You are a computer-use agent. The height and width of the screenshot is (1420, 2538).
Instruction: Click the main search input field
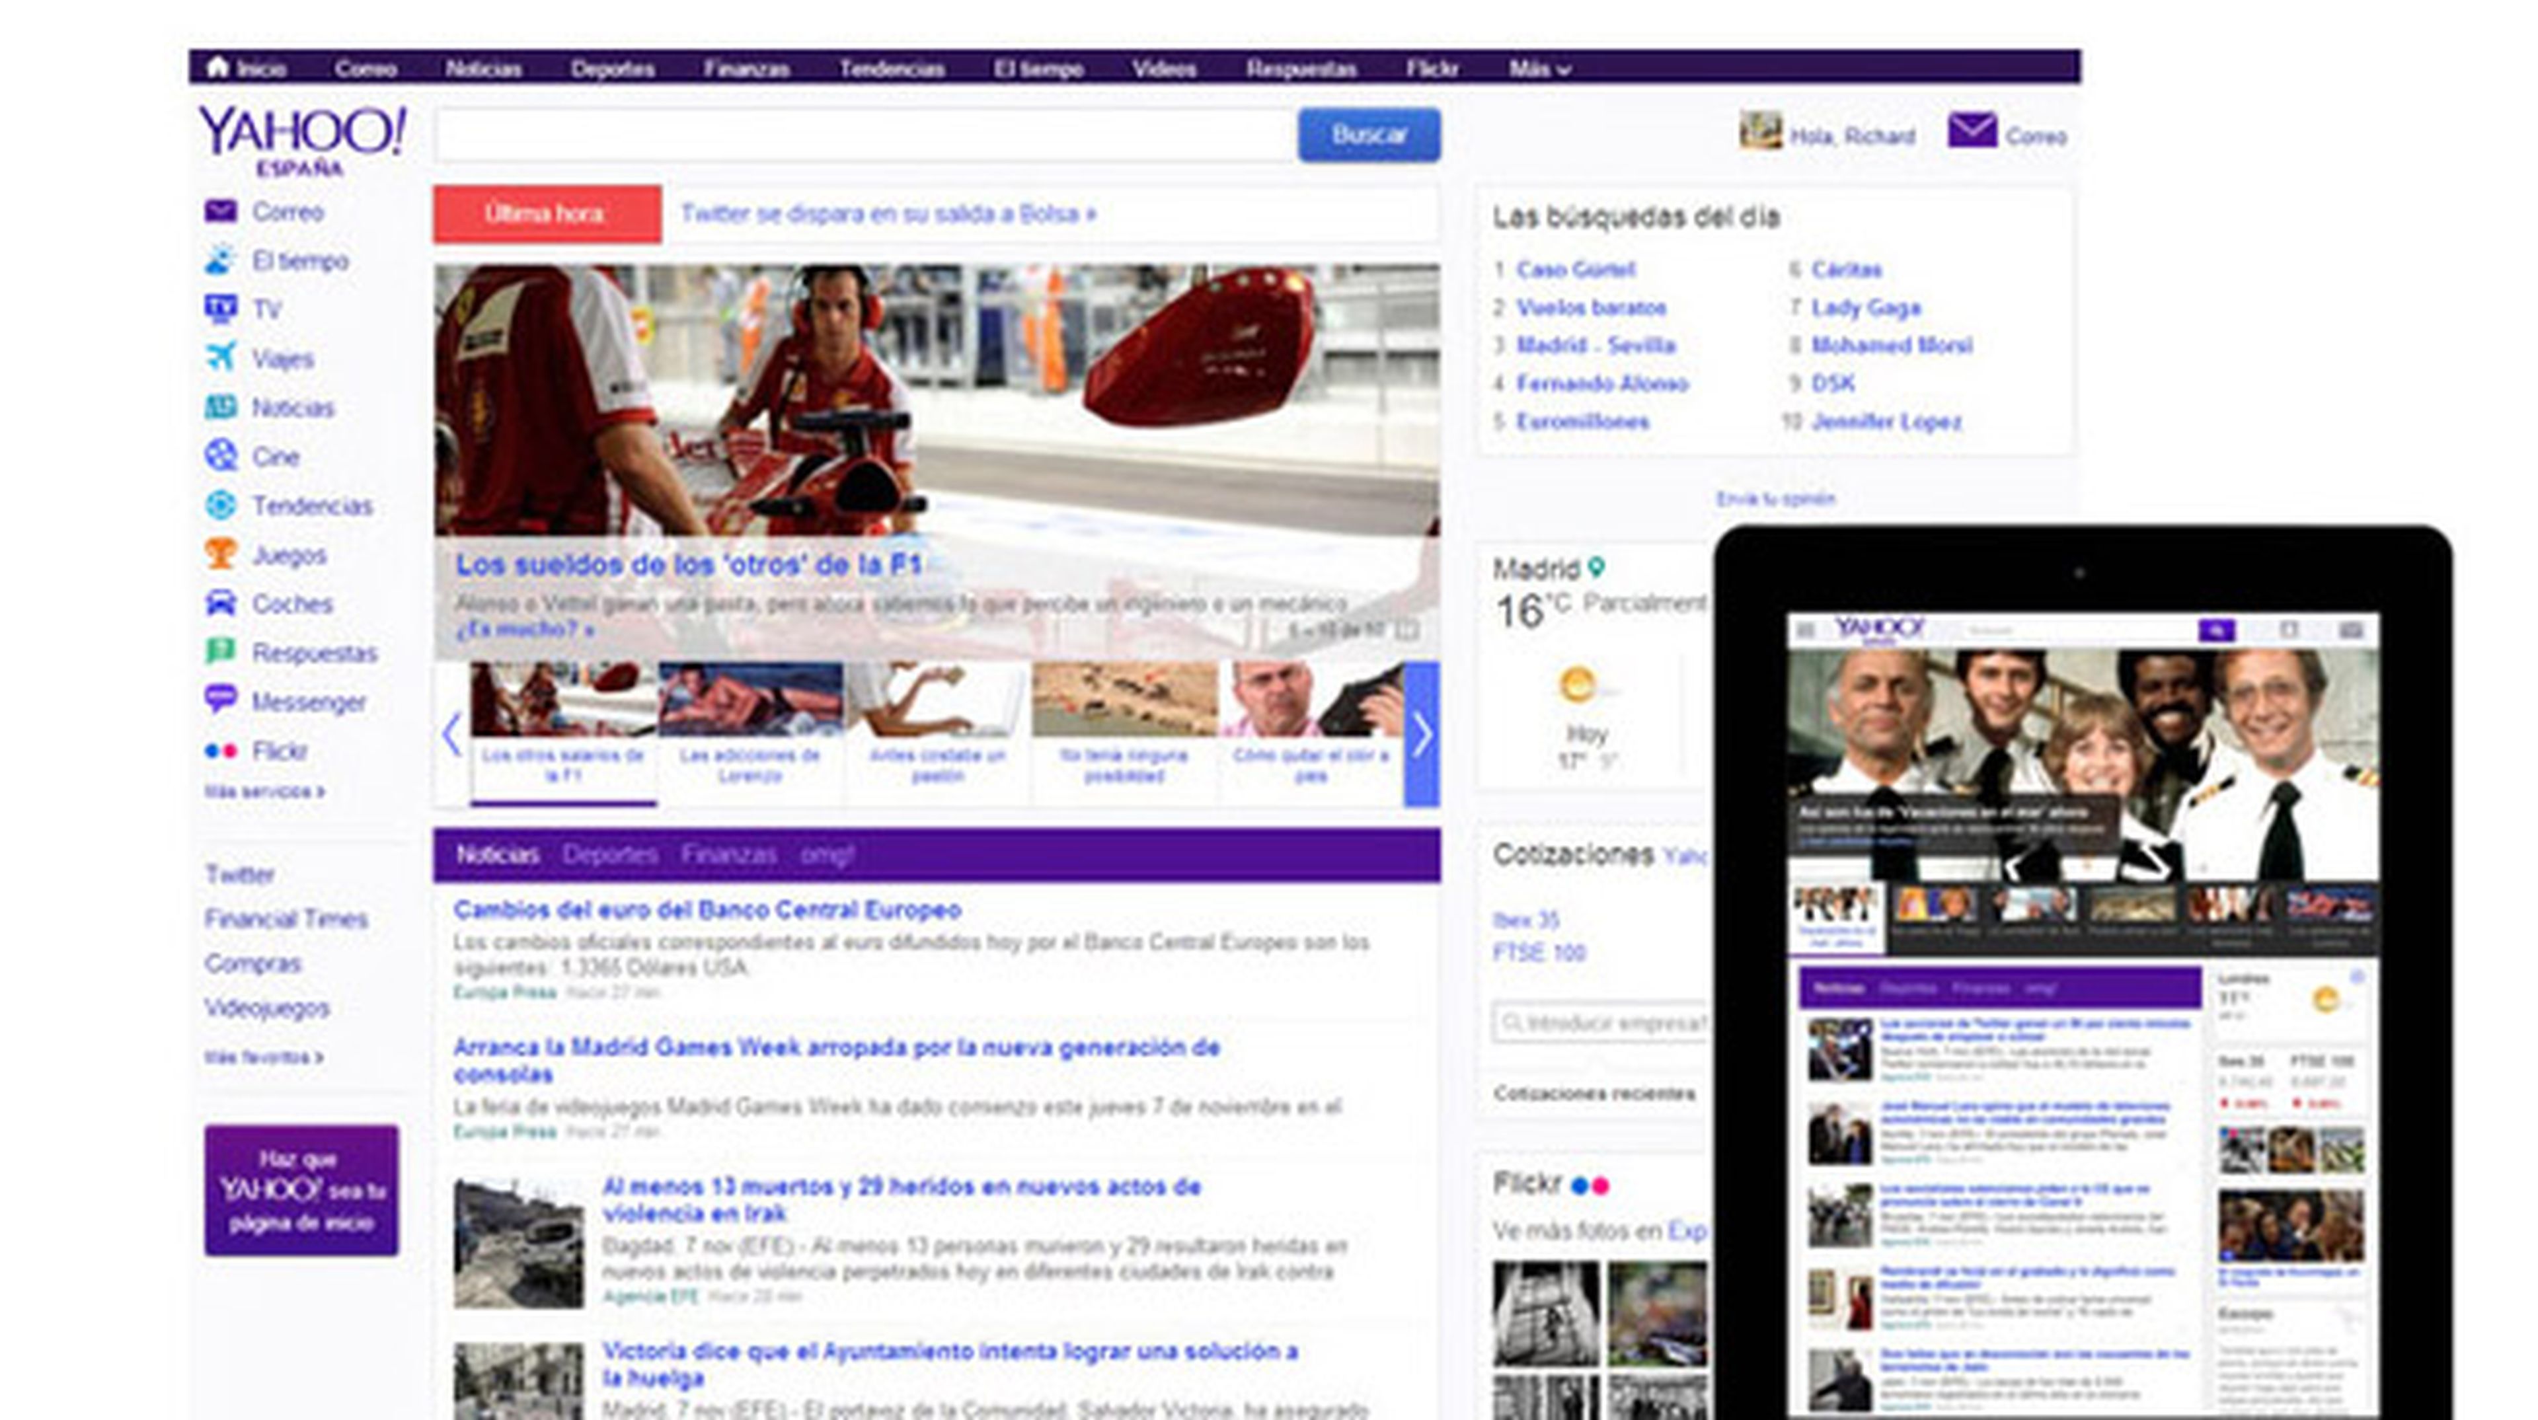click(864, 136)
